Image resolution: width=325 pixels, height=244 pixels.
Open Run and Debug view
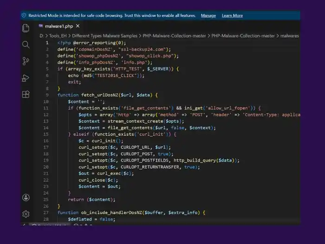point(26,78)
